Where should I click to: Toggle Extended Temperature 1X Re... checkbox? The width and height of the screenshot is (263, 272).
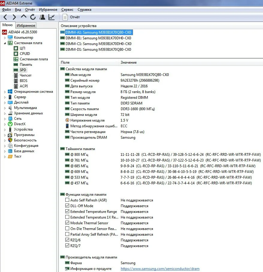pyautogui.click(x=67, y=217)
